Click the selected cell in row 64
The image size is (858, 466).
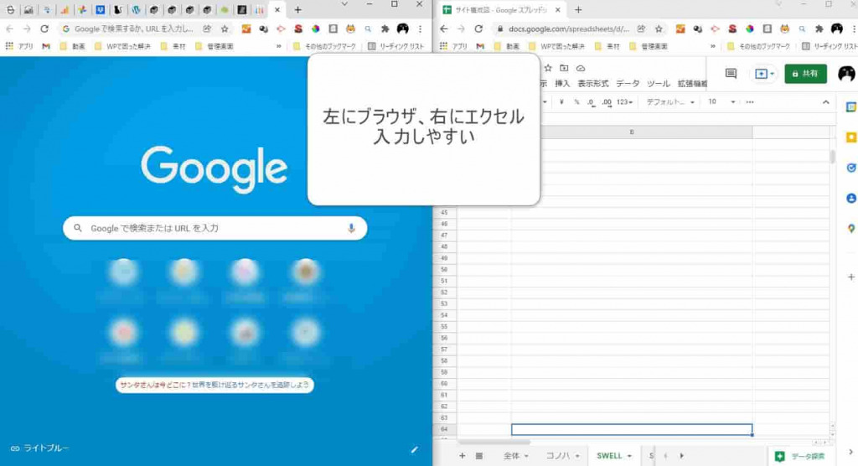click(x=632, y=429)
